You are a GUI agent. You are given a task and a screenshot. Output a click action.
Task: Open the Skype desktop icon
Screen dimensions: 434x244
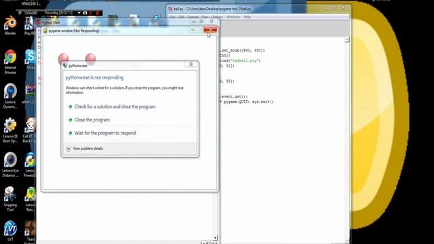point(29,59)
